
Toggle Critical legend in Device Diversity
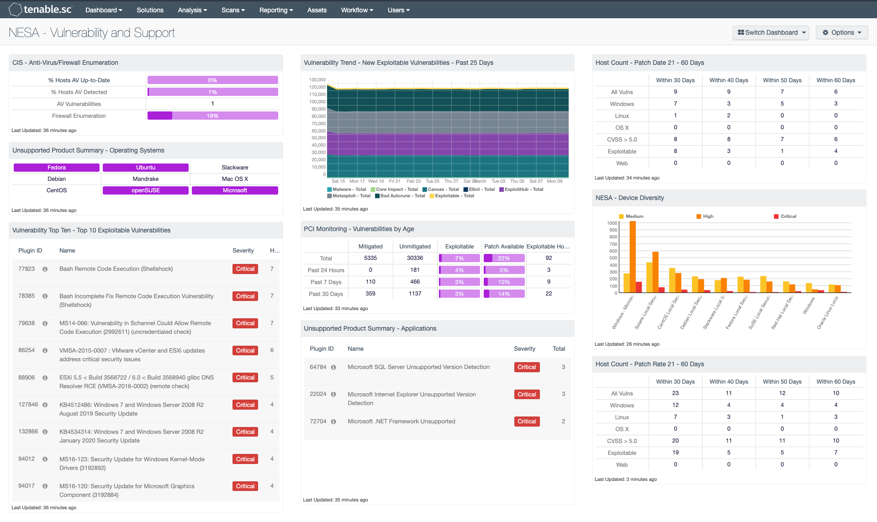785,216
